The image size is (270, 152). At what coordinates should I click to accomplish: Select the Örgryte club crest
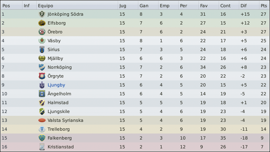pos(42,76)
